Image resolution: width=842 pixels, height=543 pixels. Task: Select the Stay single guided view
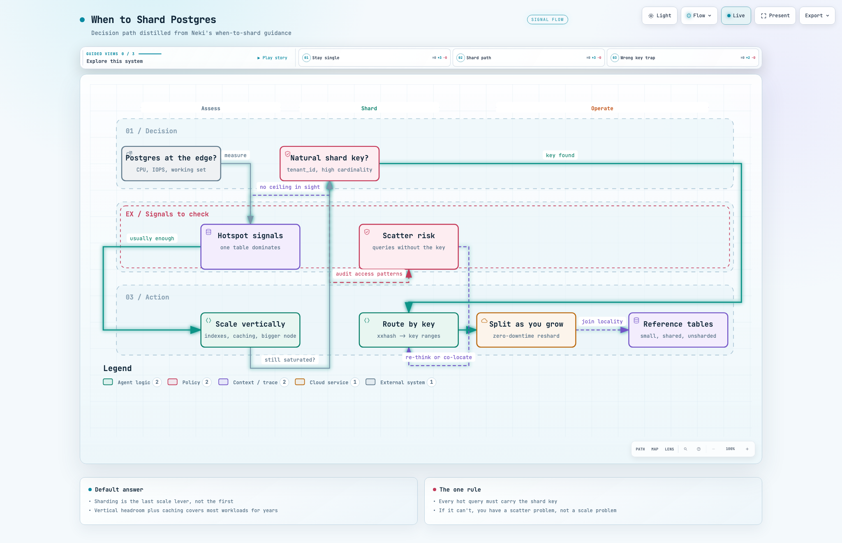pos(374,58)
